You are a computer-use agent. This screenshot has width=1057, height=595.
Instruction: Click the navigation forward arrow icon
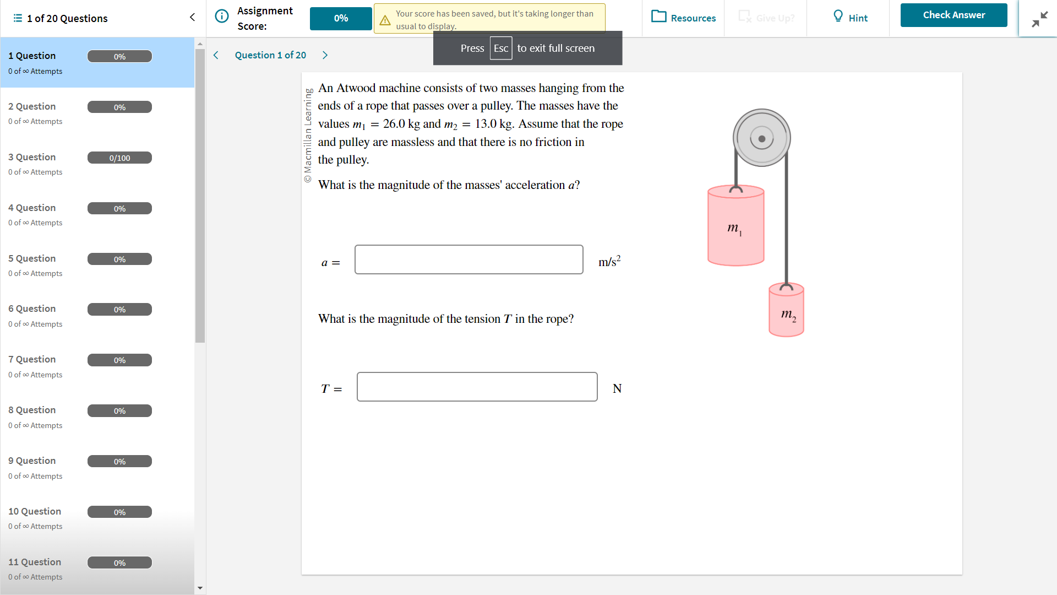pyautogui.click(x=324, y=55)
